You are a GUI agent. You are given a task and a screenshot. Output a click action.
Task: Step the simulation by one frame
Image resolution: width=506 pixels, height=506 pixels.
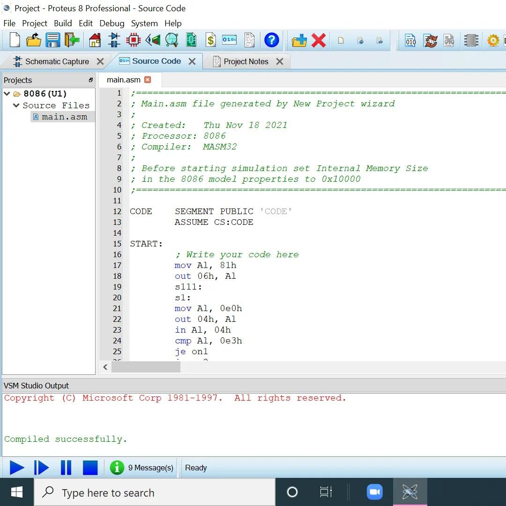click(41, 468)
